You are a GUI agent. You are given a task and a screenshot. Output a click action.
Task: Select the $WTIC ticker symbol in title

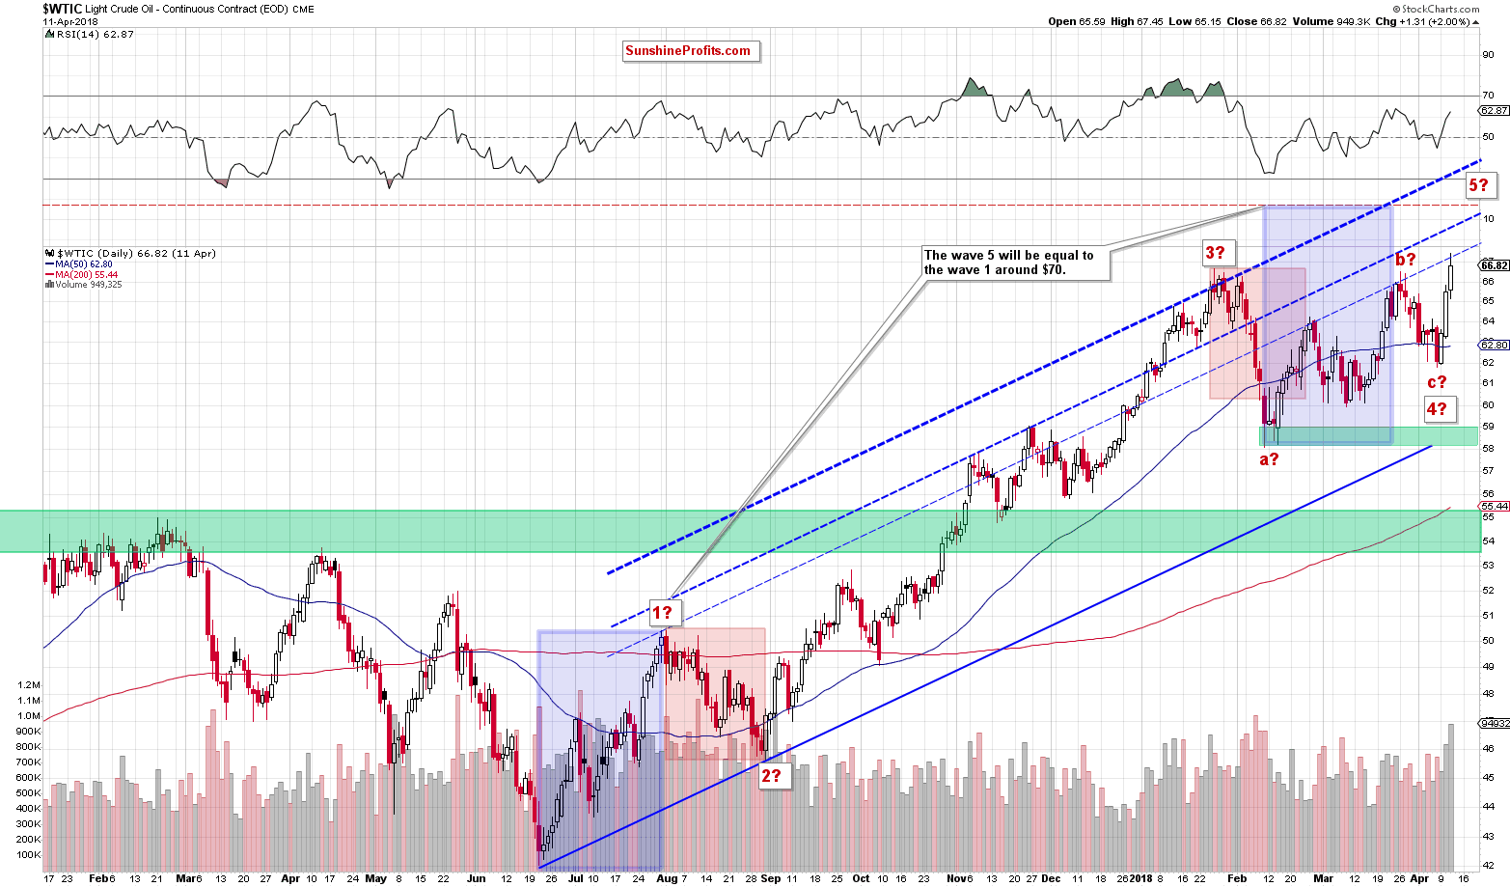pos(62,9)
